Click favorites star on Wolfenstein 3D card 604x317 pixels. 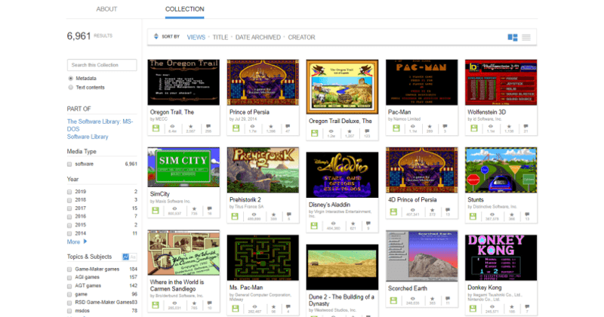tap(509, 126)
